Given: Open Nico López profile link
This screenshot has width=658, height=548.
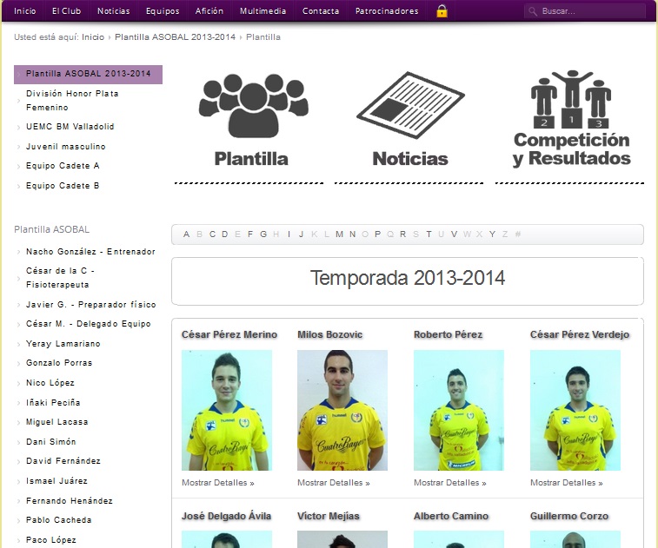Looking at the screenshot, I should [x=50, y=383].
